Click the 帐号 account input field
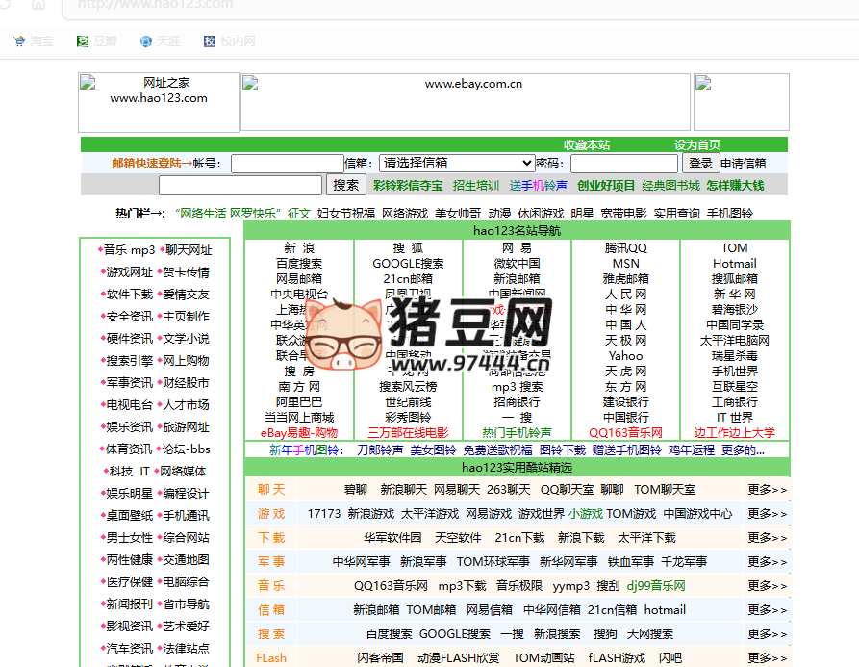Image resolution: width=859 pixels, height=667 pixels. [287, 164]
